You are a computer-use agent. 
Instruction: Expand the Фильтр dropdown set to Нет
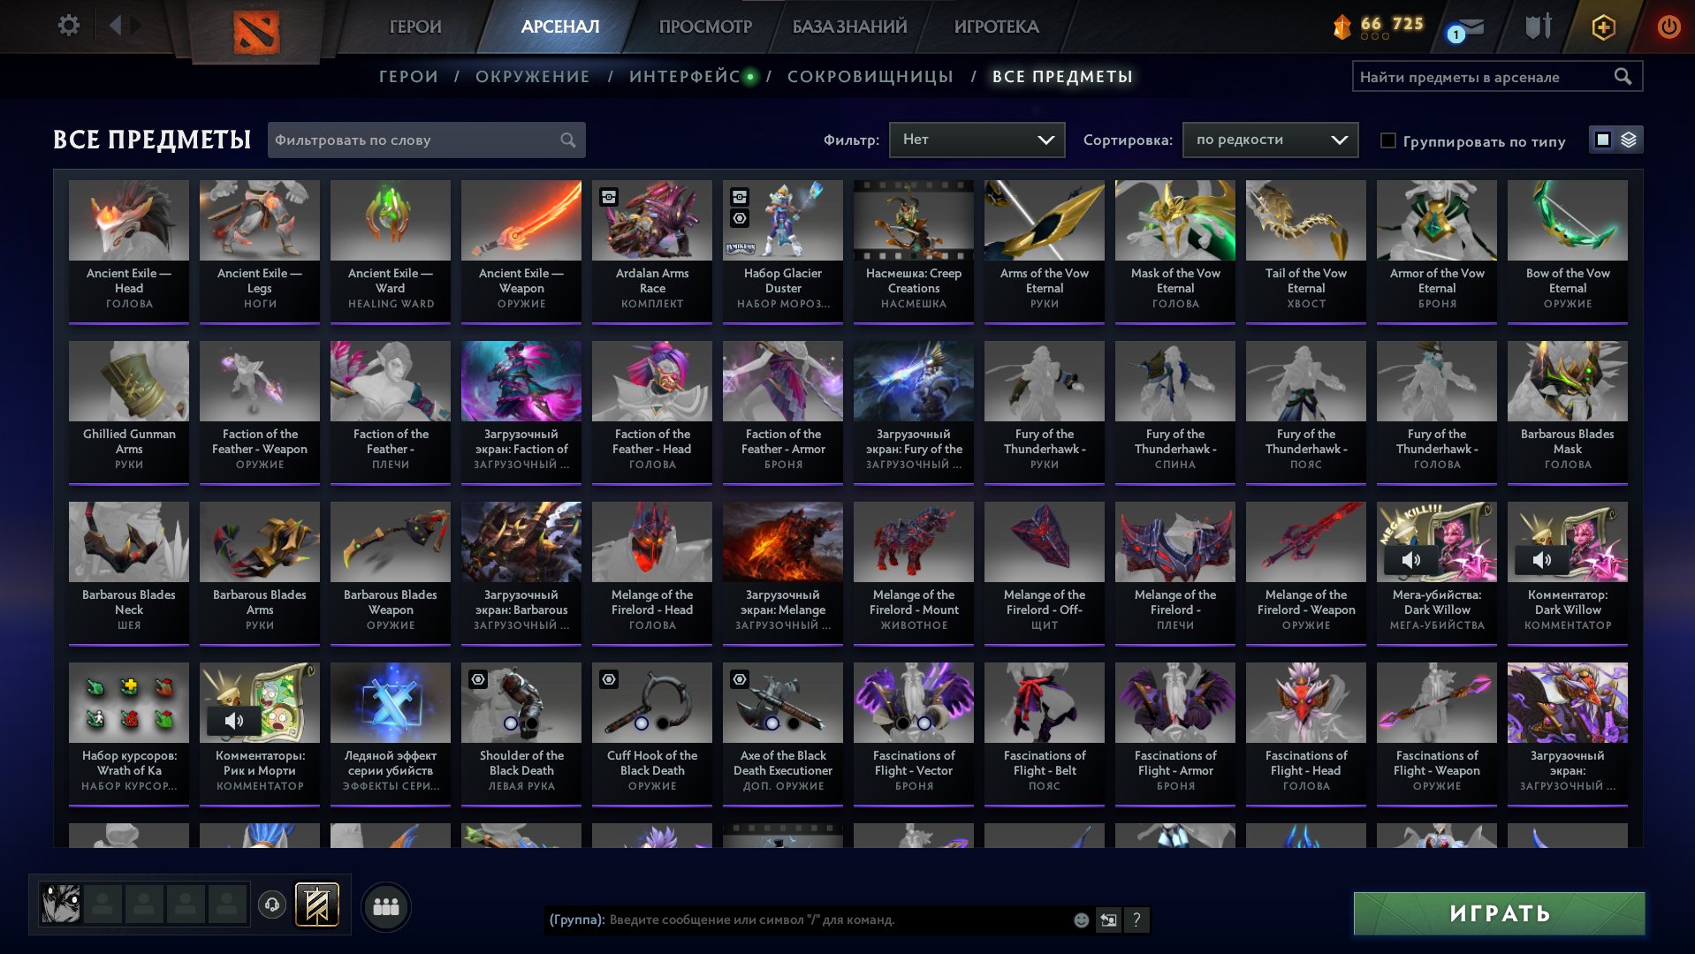[x=977, y=140]
